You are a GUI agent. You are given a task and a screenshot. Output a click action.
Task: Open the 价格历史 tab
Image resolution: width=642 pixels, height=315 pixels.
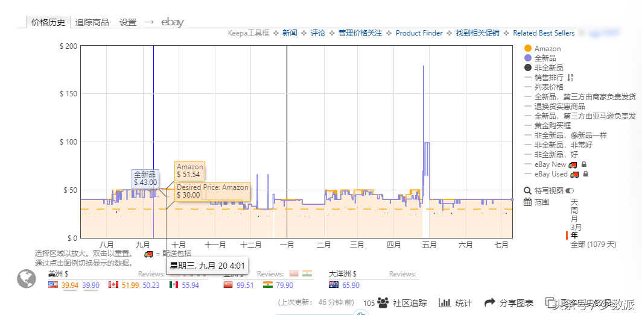tap(48, 22)
